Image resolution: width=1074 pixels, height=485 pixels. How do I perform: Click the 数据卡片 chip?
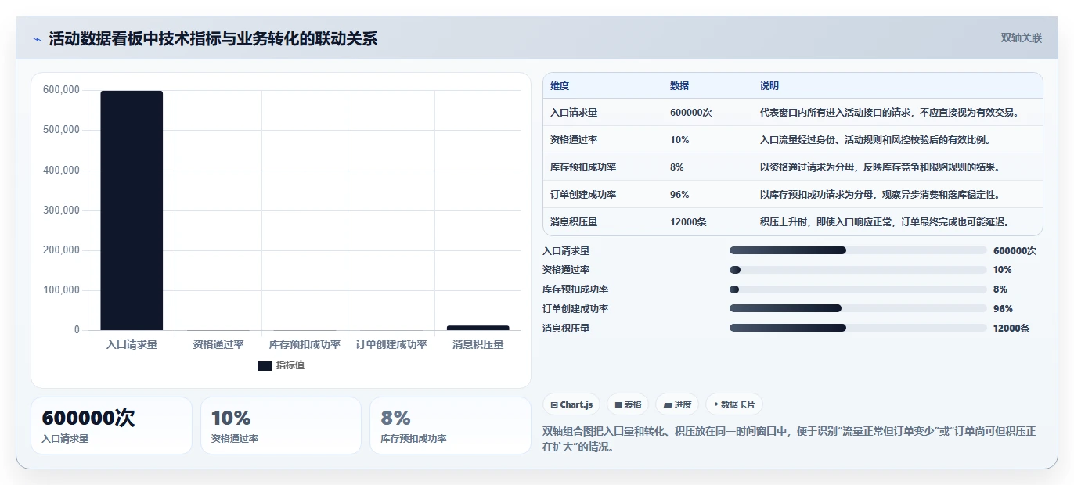pyautogui.click(x=734, y=404)
